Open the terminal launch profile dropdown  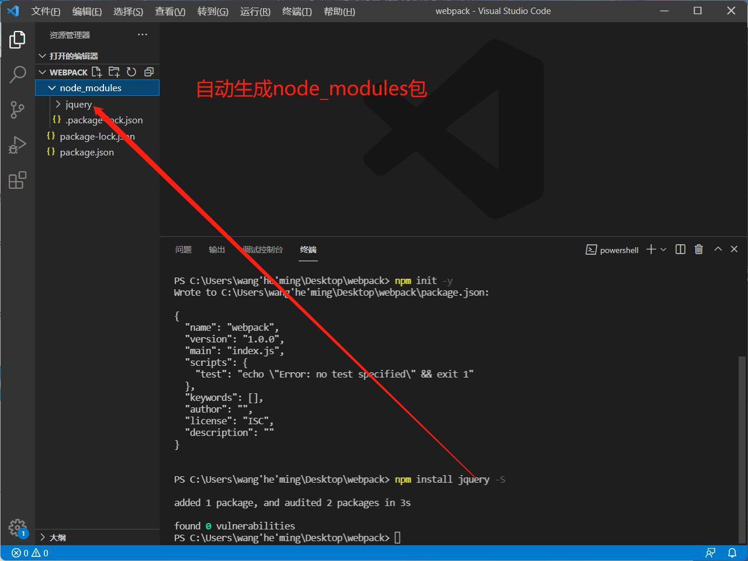tap(663, 250)
